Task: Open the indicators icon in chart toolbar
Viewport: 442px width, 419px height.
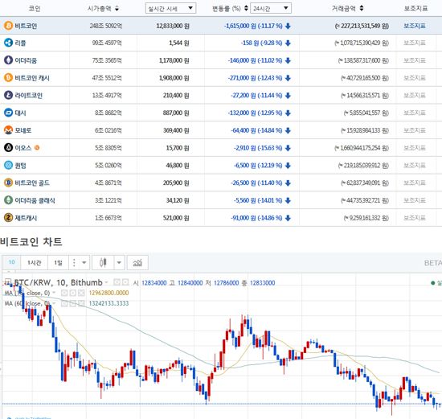Action: [x=137, y=263]
